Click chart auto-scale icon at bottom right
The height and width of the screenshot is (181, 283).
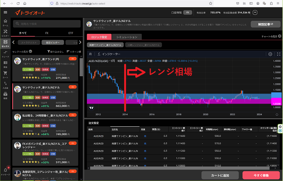(x=277, y=114)
